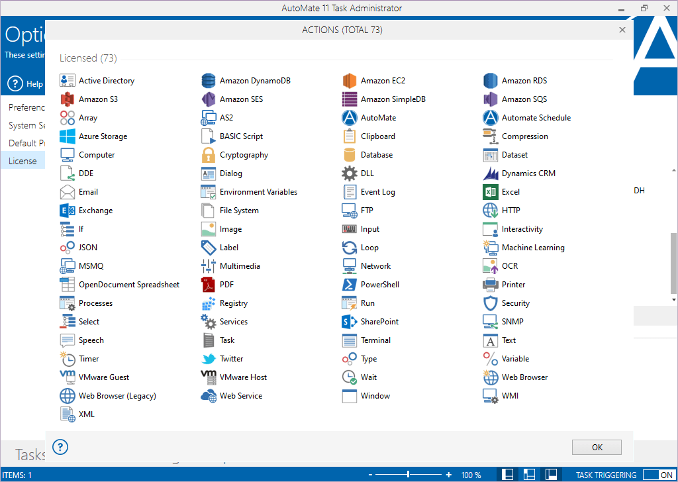Select the Amazon RDS icon
This screenshot has height=482, width=678.
(491, 80)
